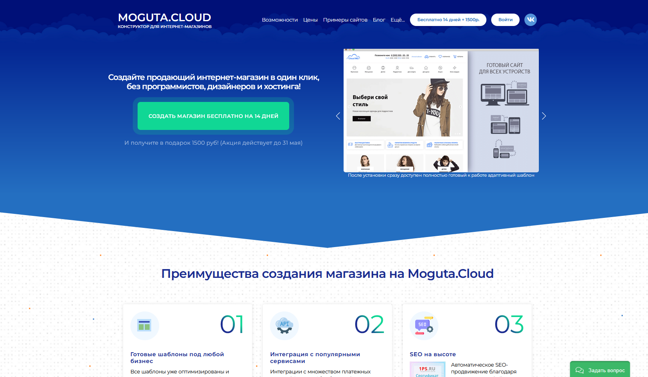Select heading Готовые шаблоны под любой бизнес
The image size is (648, 377).
[177, 357]
